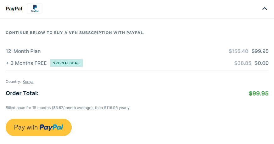Change country by clicking Kenya link
The width and height of the screenshot is (274, 144).
(x=28, y=82)
